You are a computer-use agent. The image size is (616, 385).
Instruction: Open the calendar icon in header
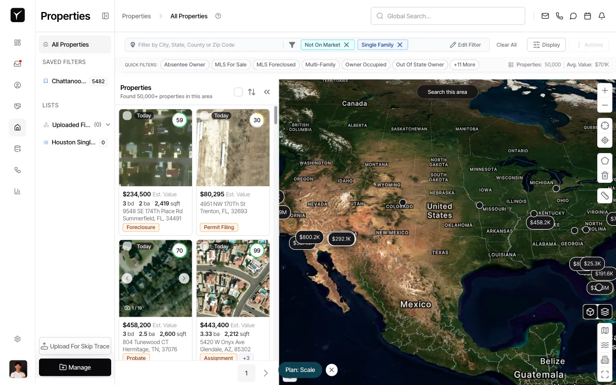588,16
